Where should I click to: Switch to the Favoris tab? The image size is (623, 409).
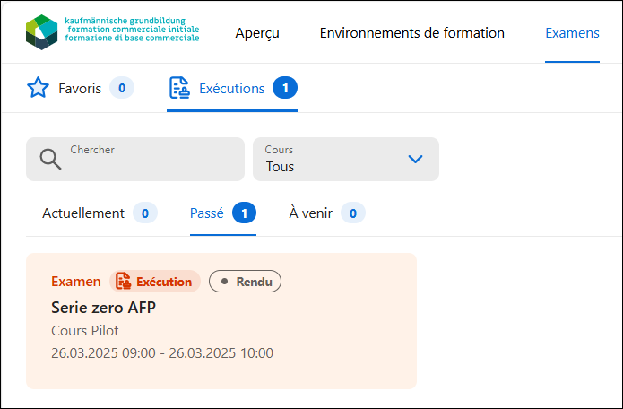81,88
